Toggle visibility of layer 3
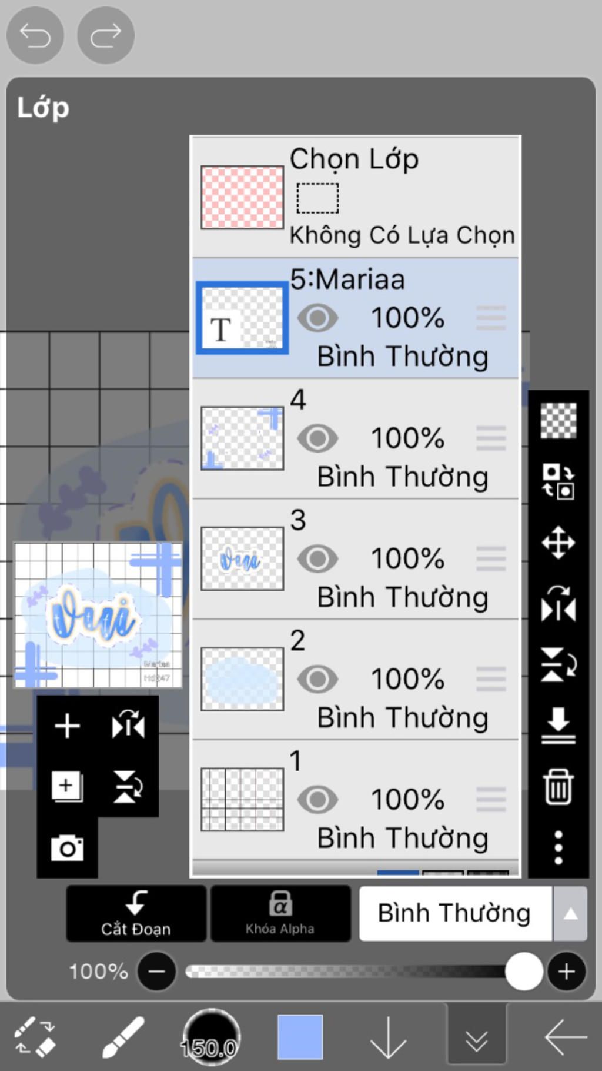This screenshot has width=602, height=1071. pyautogui.click(x=317, y=559)
